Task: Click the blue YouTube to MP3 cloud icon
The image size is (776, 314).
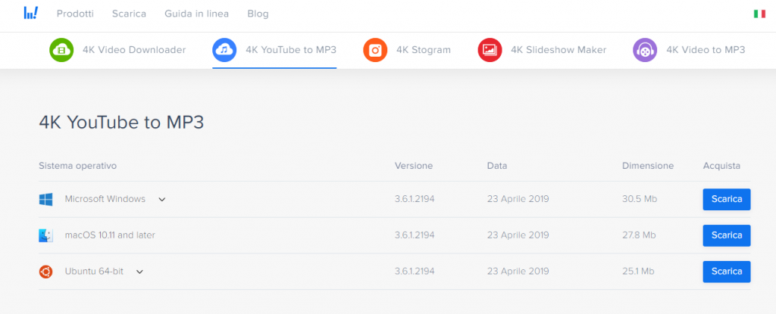Action: point(224,50)
